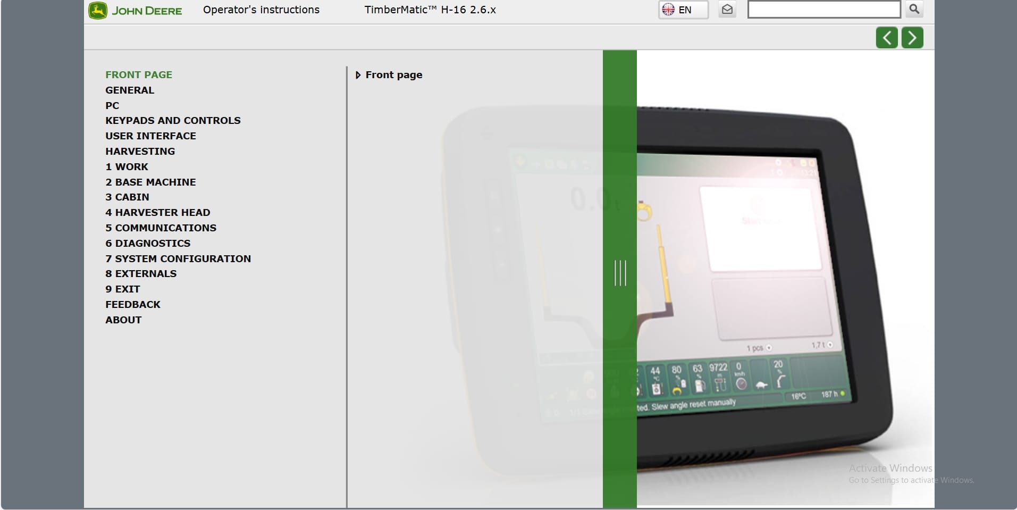The image size is (1017, 510).
Task: Open the 2 BASE MACHINE section
Action: pyautogui.click(x=150, y=182)
